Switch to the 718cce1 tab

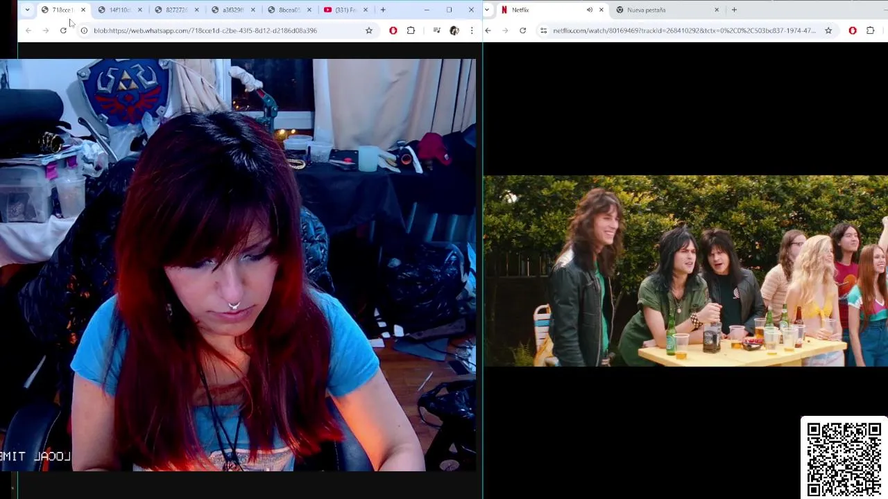click(x=62, y=10)
